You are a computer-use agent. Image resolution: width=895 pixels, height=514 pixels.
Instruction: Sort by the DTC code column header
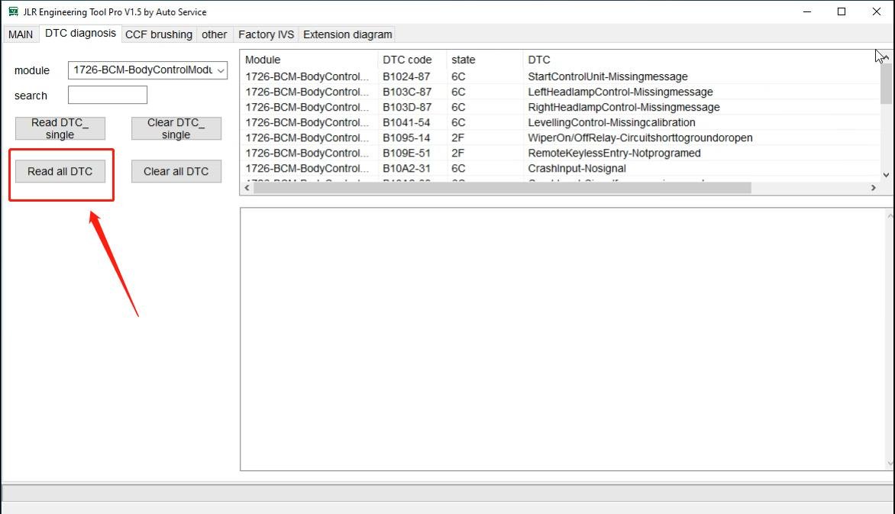coord(412,60)
